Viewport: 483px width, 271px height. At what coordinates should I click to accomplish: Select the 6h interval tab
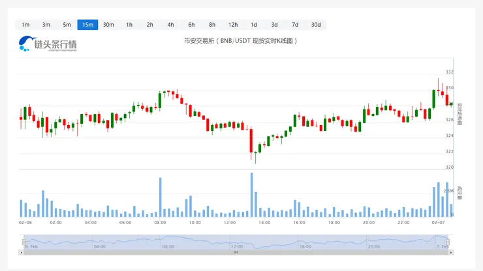(192, 25)
